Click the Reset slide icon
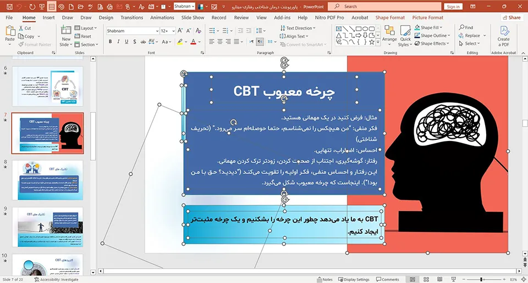Screen dimensions: 528x283 (83, 36)
